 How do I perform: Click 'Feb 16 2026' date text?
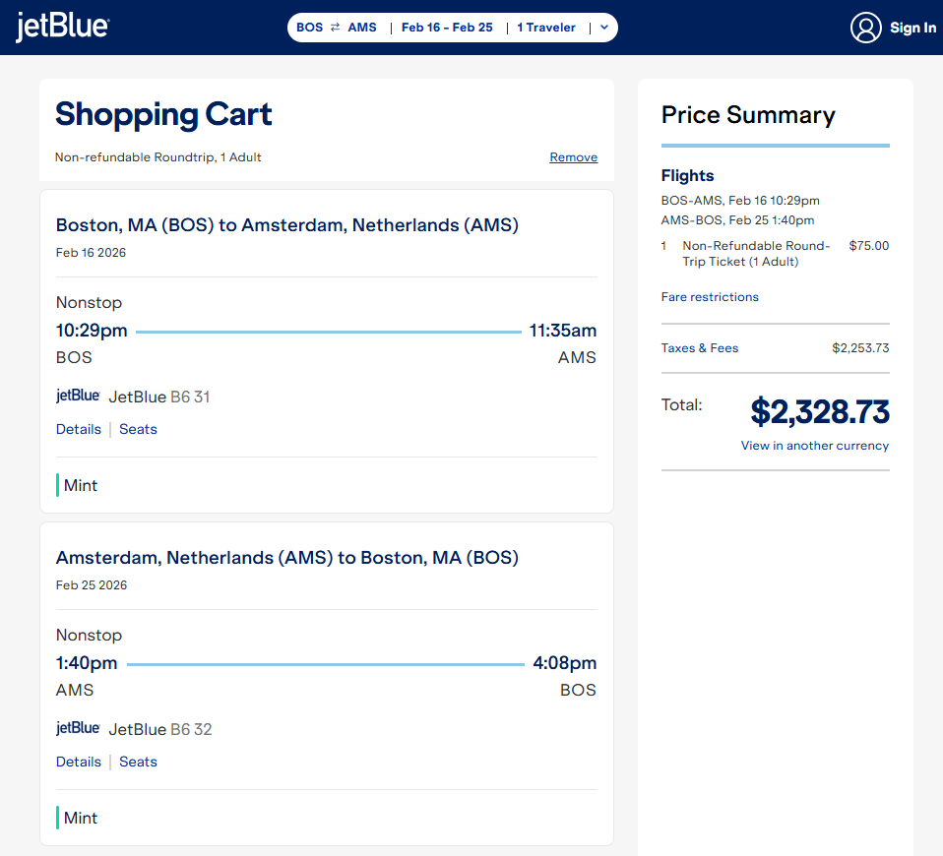91,253
